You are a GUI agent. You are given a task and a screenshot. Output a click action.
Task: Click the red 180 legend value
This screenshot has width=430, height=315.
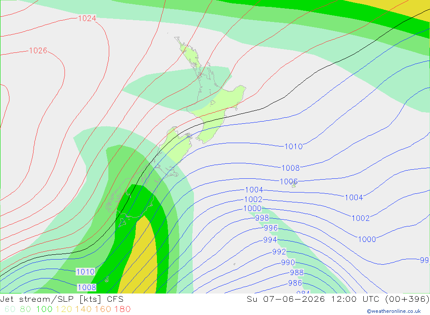click(x=122, y=309)
